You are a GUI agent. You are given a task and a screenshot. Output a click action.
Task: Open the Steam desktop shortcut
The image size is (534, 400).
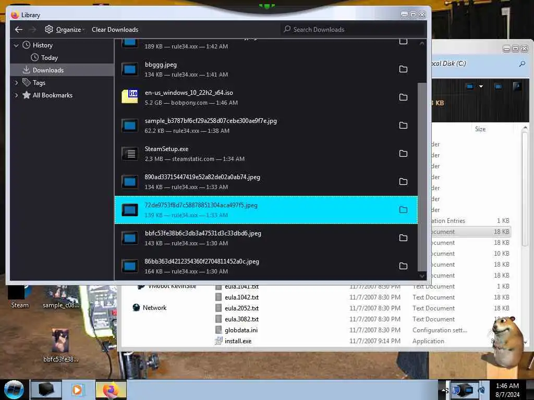point(19,296)
